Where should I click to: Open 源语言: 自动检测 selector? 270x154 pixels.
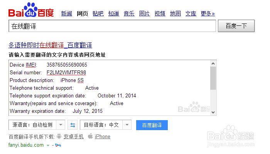point(37,125)
